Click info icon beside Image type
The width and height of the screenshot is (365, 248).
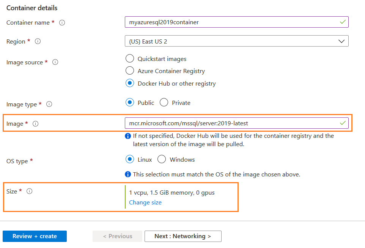(x=49, y=104)
